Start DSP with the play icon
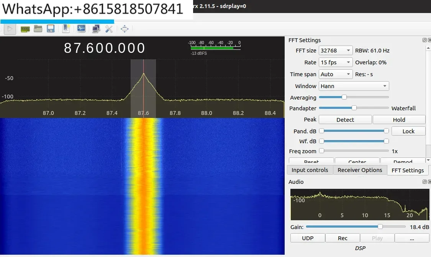Image resolution: width=431 pixels, height=257 pixels. coord(10,29)
